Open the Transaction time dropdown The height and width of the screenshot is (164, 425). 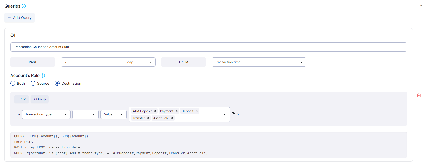(x=259, y=62)
